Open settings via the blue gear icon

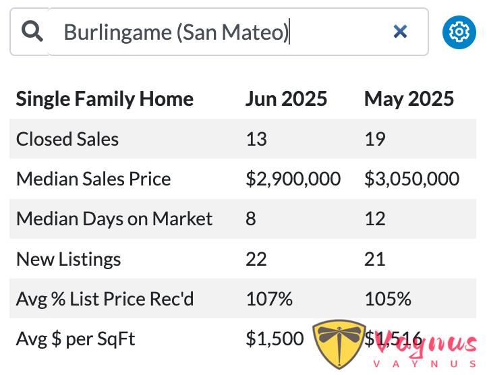[459, 32]
